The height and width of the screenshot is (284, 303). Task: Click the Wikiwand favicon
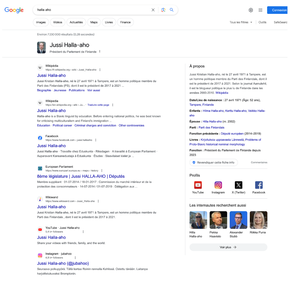[x=40, y=199]
